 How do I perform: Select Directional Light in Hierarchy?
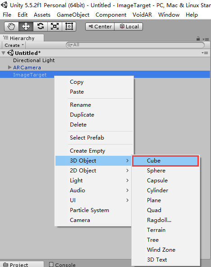click(34, 60)
